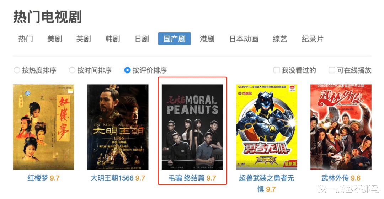Check the 我没看过的 checkbox

pos(277,70)
